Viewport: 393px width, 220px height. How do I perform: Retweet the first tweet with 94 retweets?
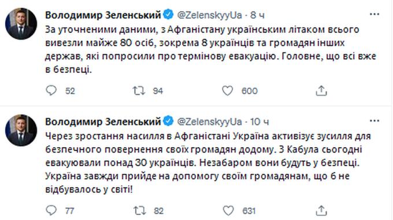tap(139, 90)
